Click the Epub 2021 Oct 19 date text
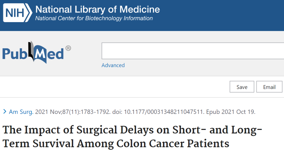The width and height of the screenshot is (284, 151). tap(231, 112)
